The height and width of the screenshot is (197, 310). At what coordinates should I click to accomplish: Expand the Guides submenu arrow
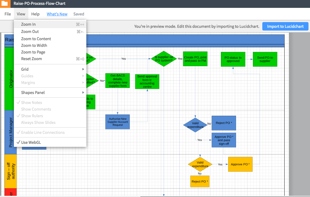(x=83, y=76)
